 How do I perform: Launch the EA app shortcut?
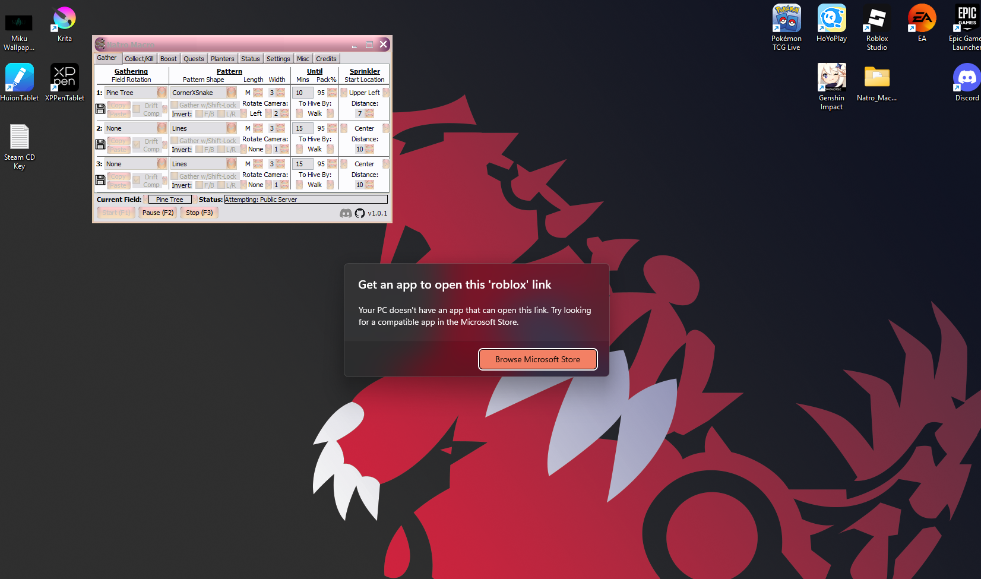coord(922,24)
